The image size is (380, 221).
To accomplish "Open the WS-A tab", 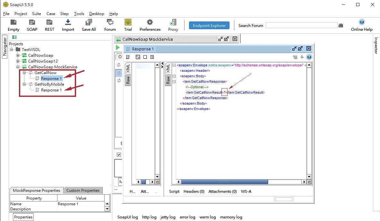I will pos(246,191).
